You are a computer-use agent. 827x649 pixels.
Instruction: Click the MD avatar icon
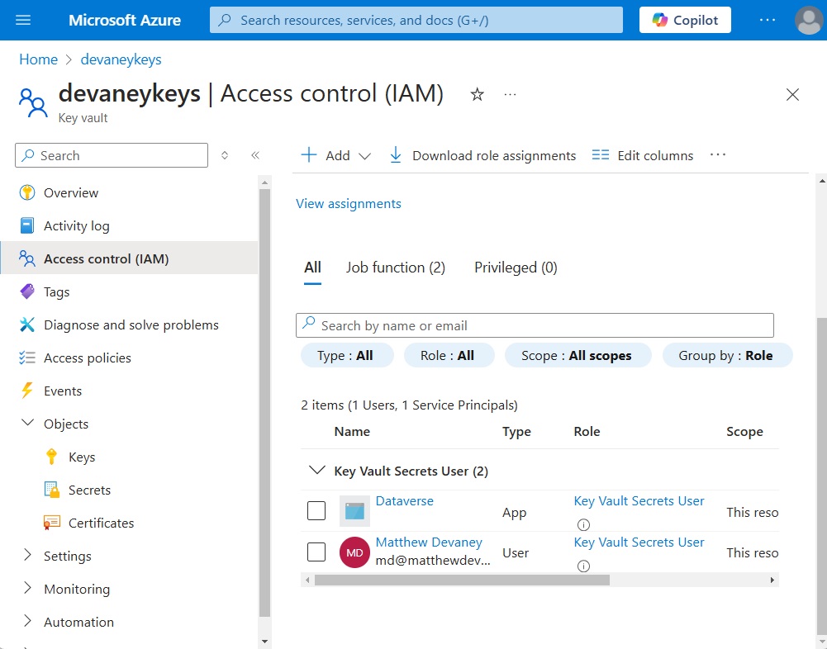354,552
